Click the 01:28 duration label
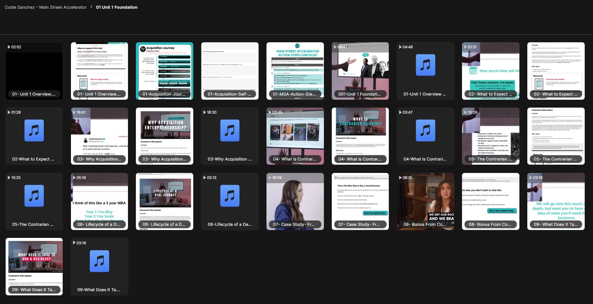Screen dimensions: 593x304 coord(16,113)
